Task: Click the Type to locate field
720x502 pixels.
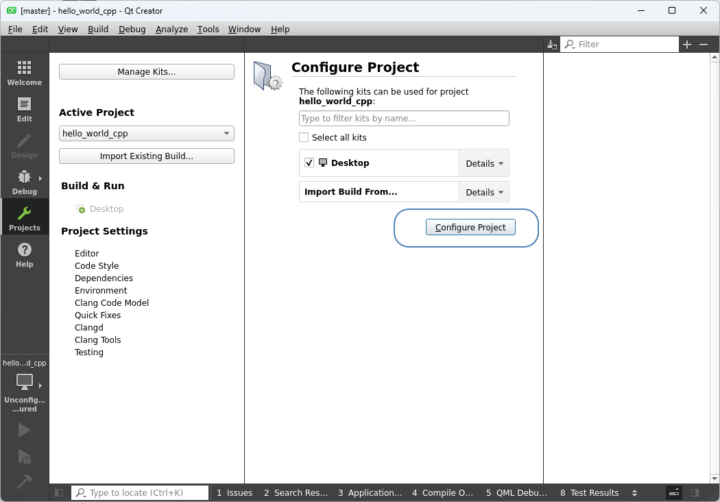Action: [140, 493]
